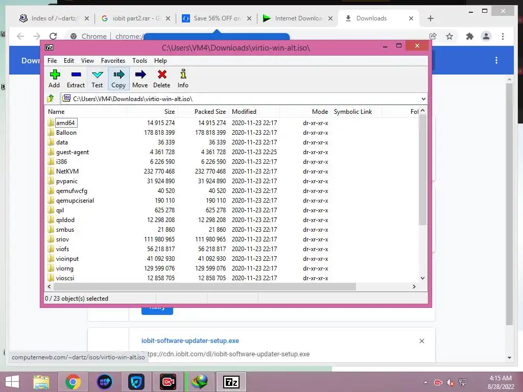Viewport: 523px width, 392px height.
Task: Click the scroll down arrow in file list
Action: click(x=422, y=278)
